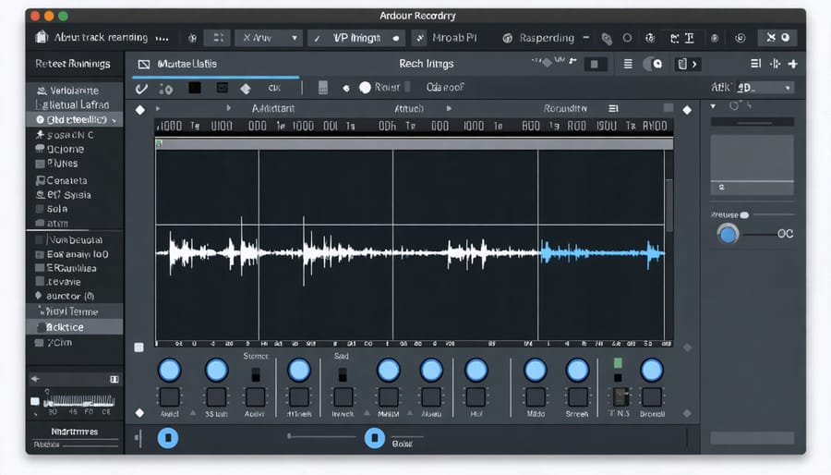Click the slashed-rectangle icon before 'Mcutae Llafiis' tab
The image size is (831, 475).
coord(144,64)
